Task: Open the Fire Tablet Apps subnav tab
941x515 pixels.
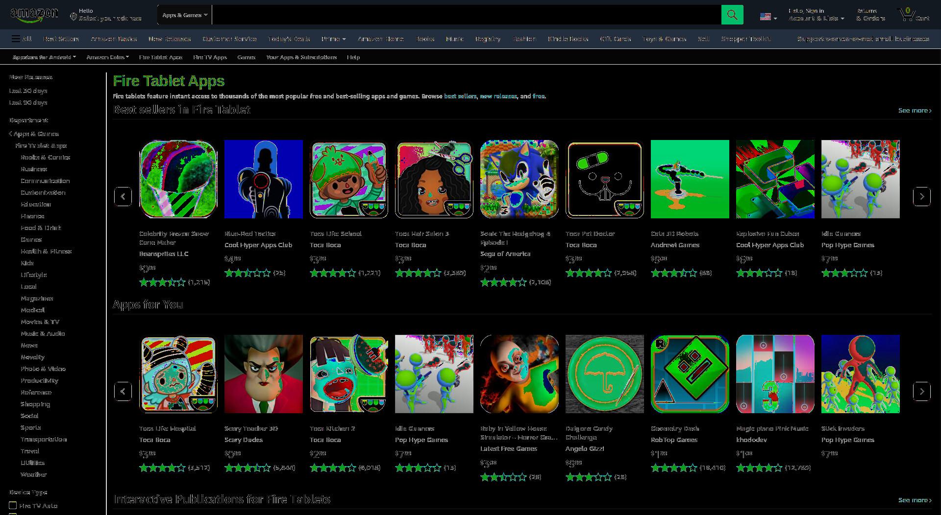Action: (x=161, y=57)
